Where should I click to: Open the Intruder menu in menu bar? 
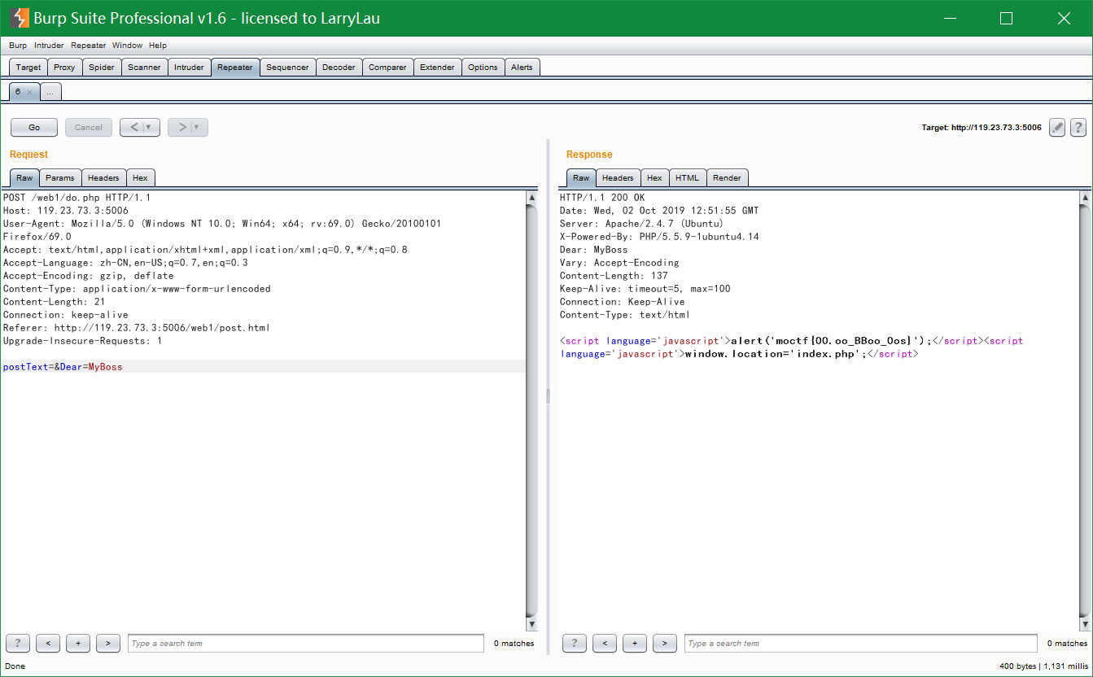pyautogui.click(x=49, y=46)
